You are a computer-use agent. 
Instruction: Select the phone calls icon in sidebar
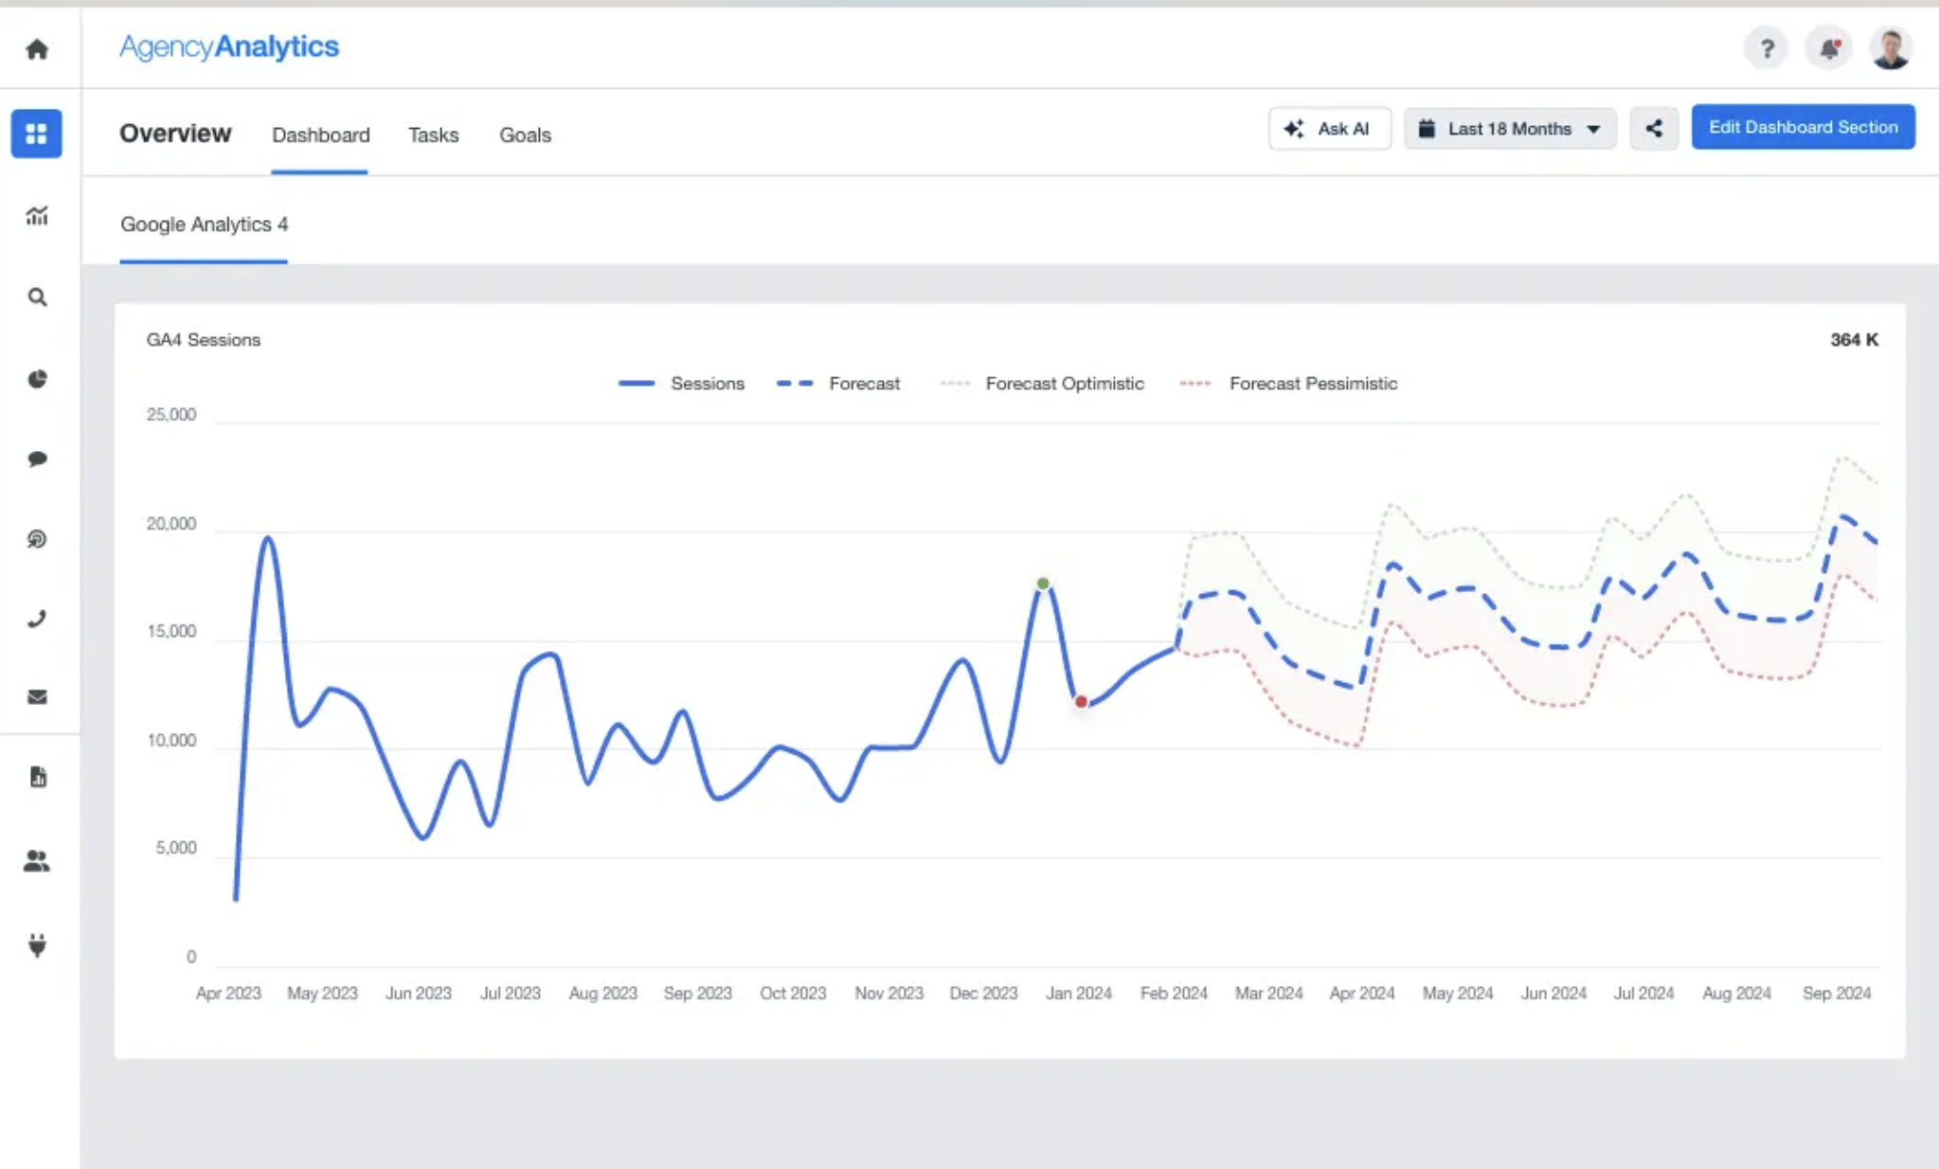(37, 619)
